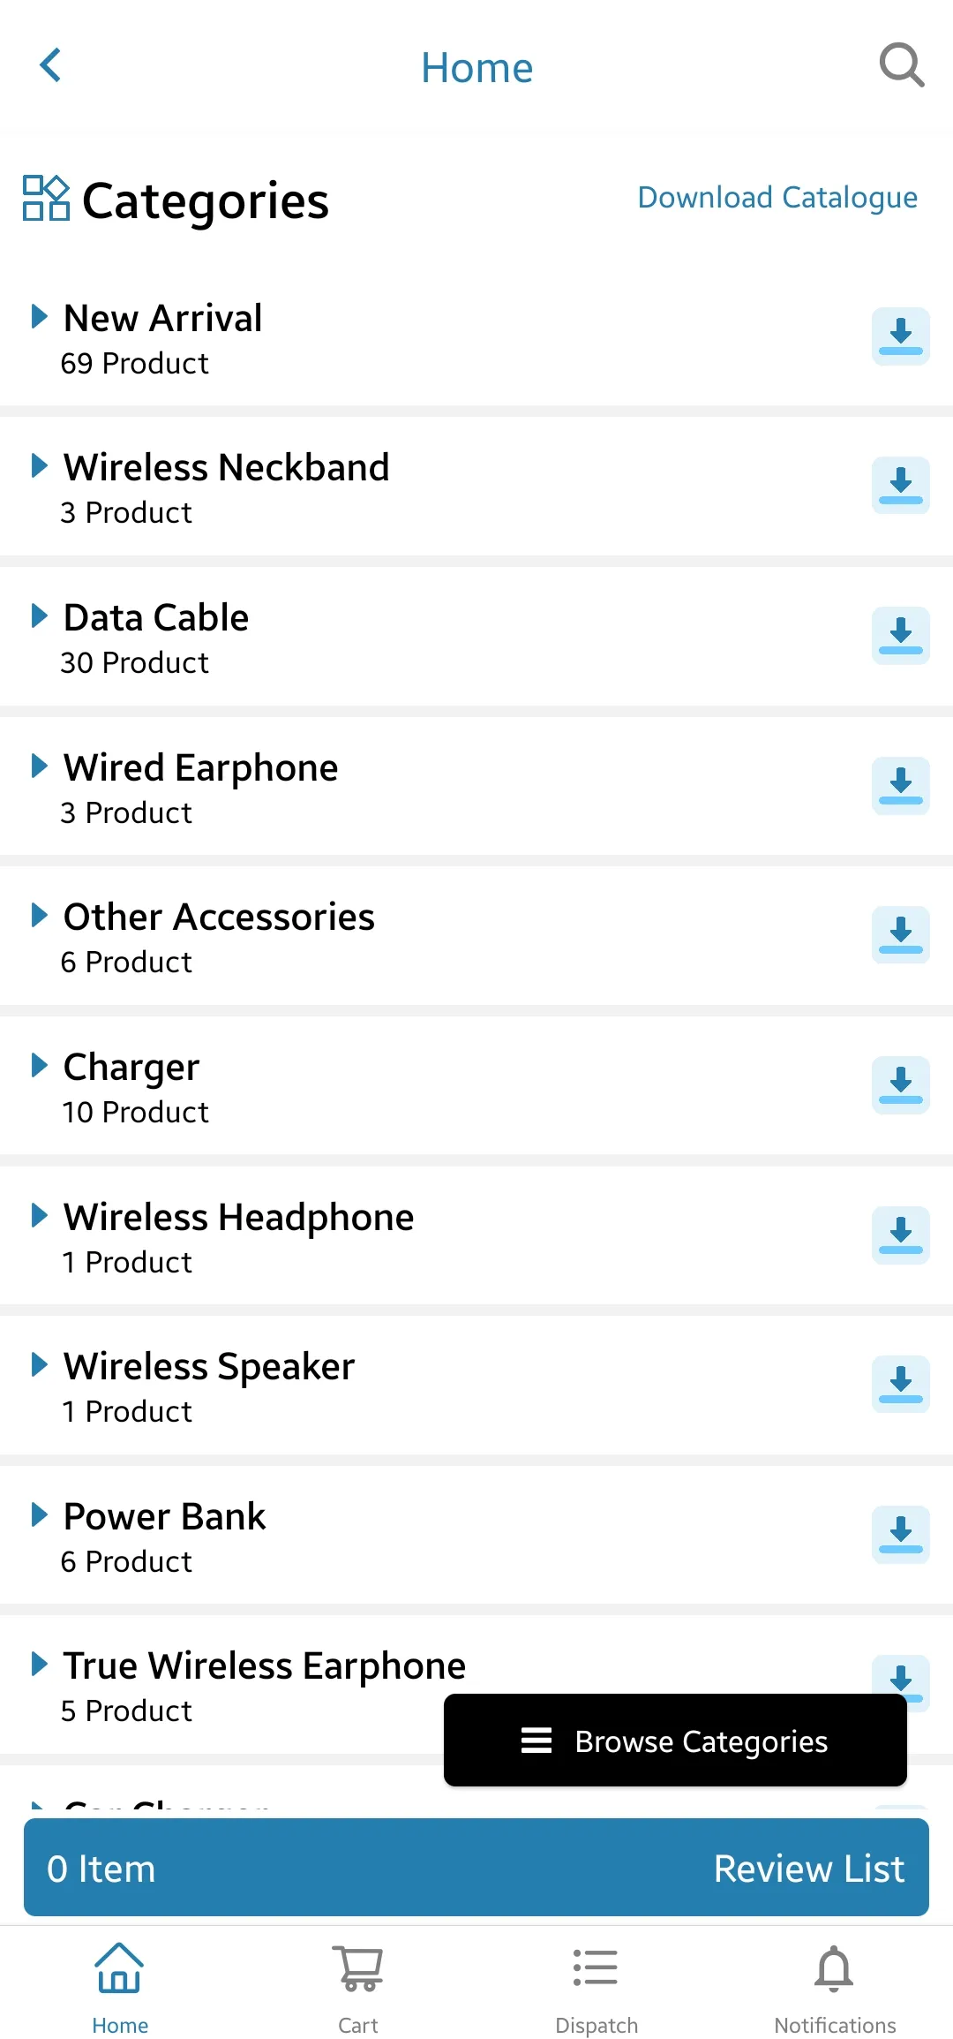Expand the Wireless Neckband category arrow
Screen dimensions: 953x2039
39,465
